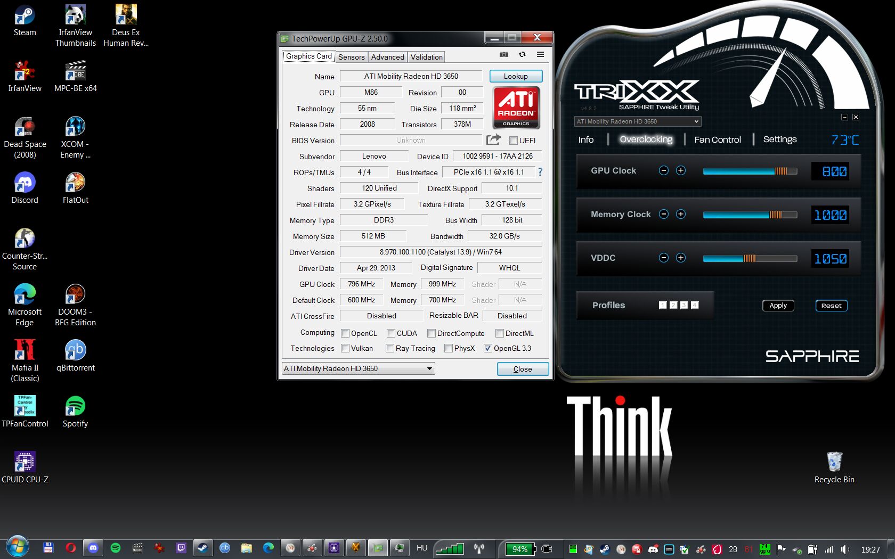
Task: Select TRIXX profile slot 1
Action: (663, 305)
